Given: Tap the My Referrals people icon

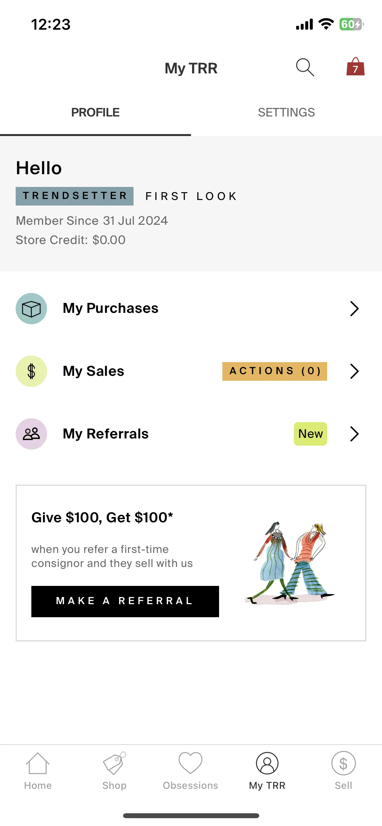Looking at the screenshot, I should [x=31, y=434].
